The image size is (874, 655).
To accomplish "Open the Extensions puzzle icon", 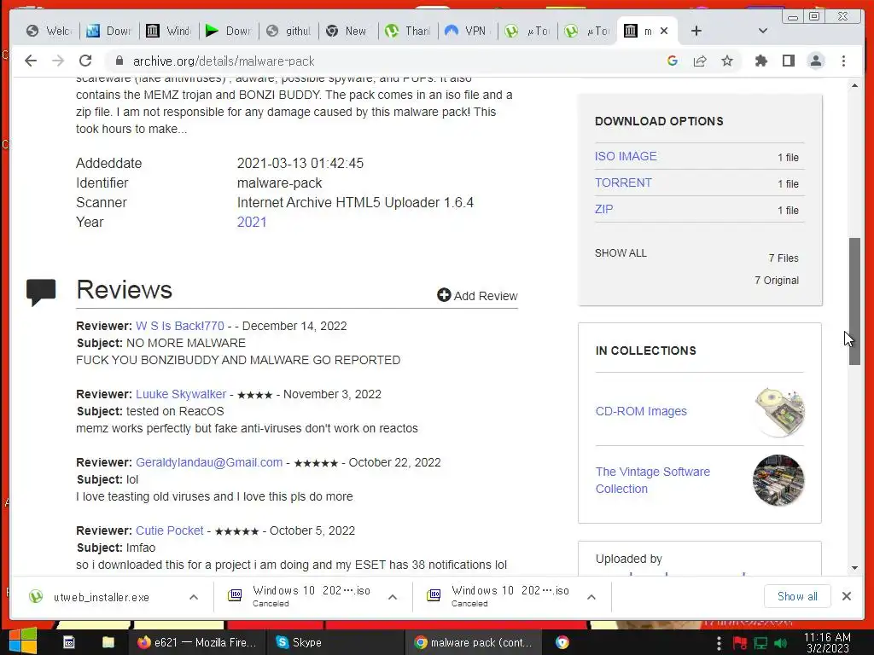I will coord(760,61).
